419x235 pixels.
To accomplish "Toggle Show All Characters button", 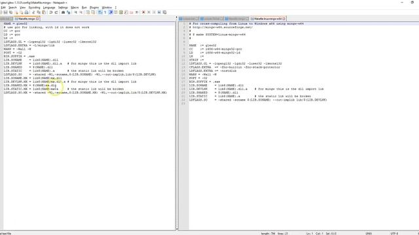I will point(105,12).
